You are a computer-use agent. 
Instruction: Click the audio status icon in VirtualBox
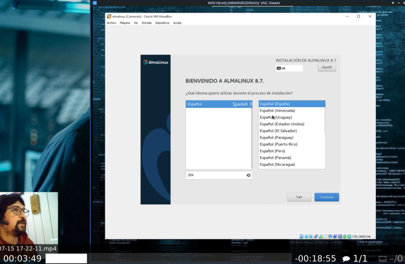pos(311,237)
